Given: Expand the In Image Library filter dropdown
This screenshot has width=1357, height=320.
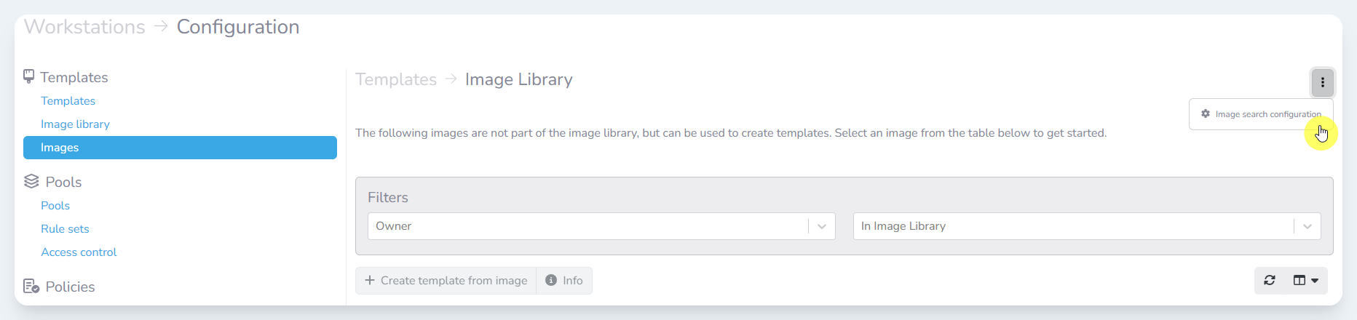Looking at the screenshot, I should [1307, 226].
